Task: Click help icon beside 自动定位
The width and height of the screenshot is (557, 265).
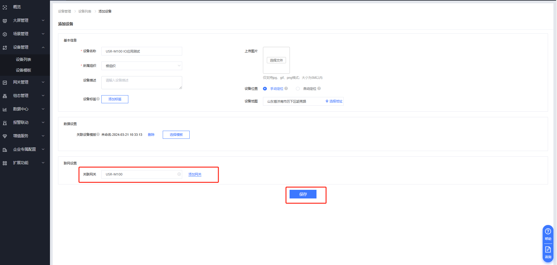Action: [x=319, y=89]
